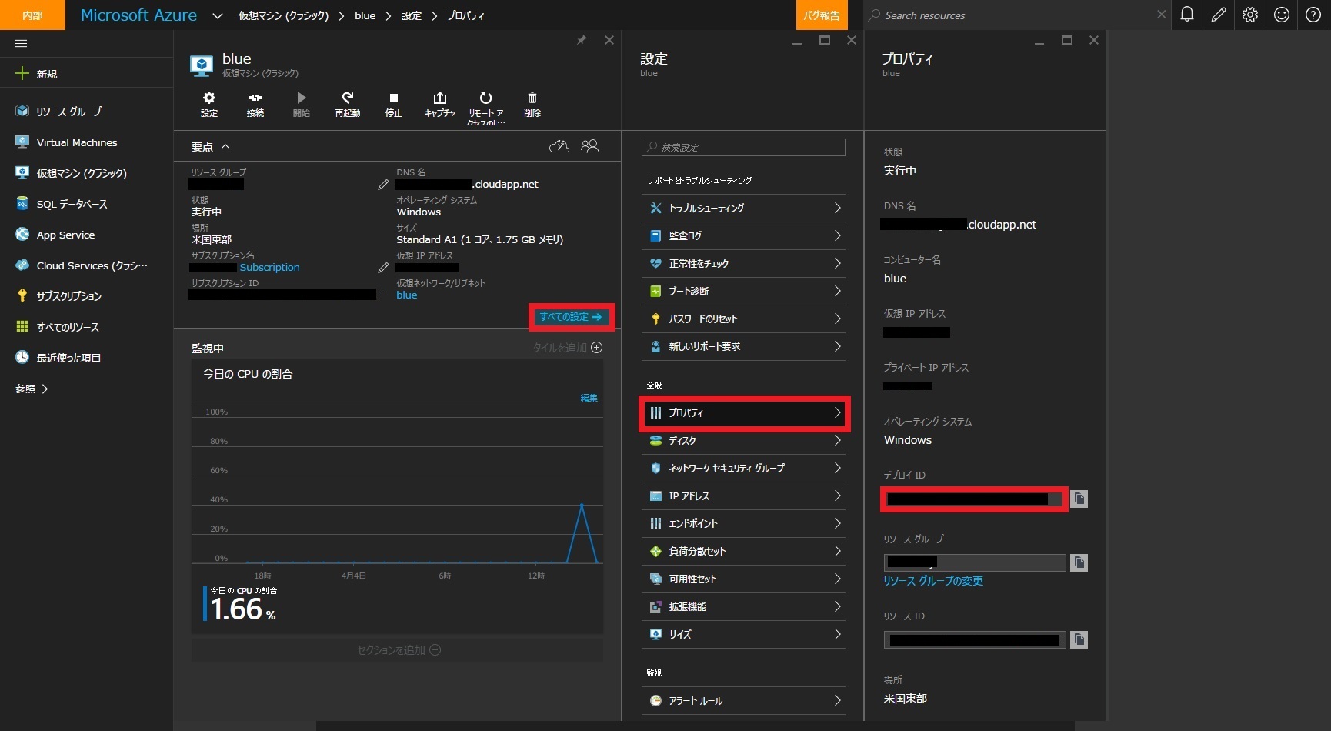
Task: Click the バグ報告 button
Action: click(x=822, y=15)
